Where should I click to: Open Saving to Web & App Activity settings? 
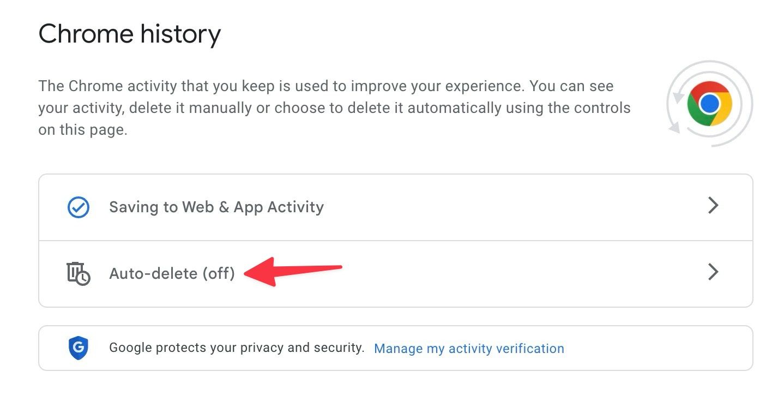pos(216,207)
